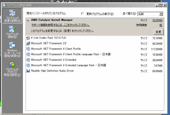This screenshot has width=170, height=115.
Task: Click the 72.70MB size value
Action: pos(157,38)
